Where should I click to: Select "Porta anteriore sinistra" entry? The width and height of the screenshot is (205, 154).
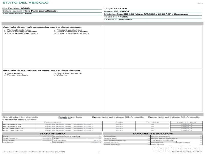(x=72, y=32)
